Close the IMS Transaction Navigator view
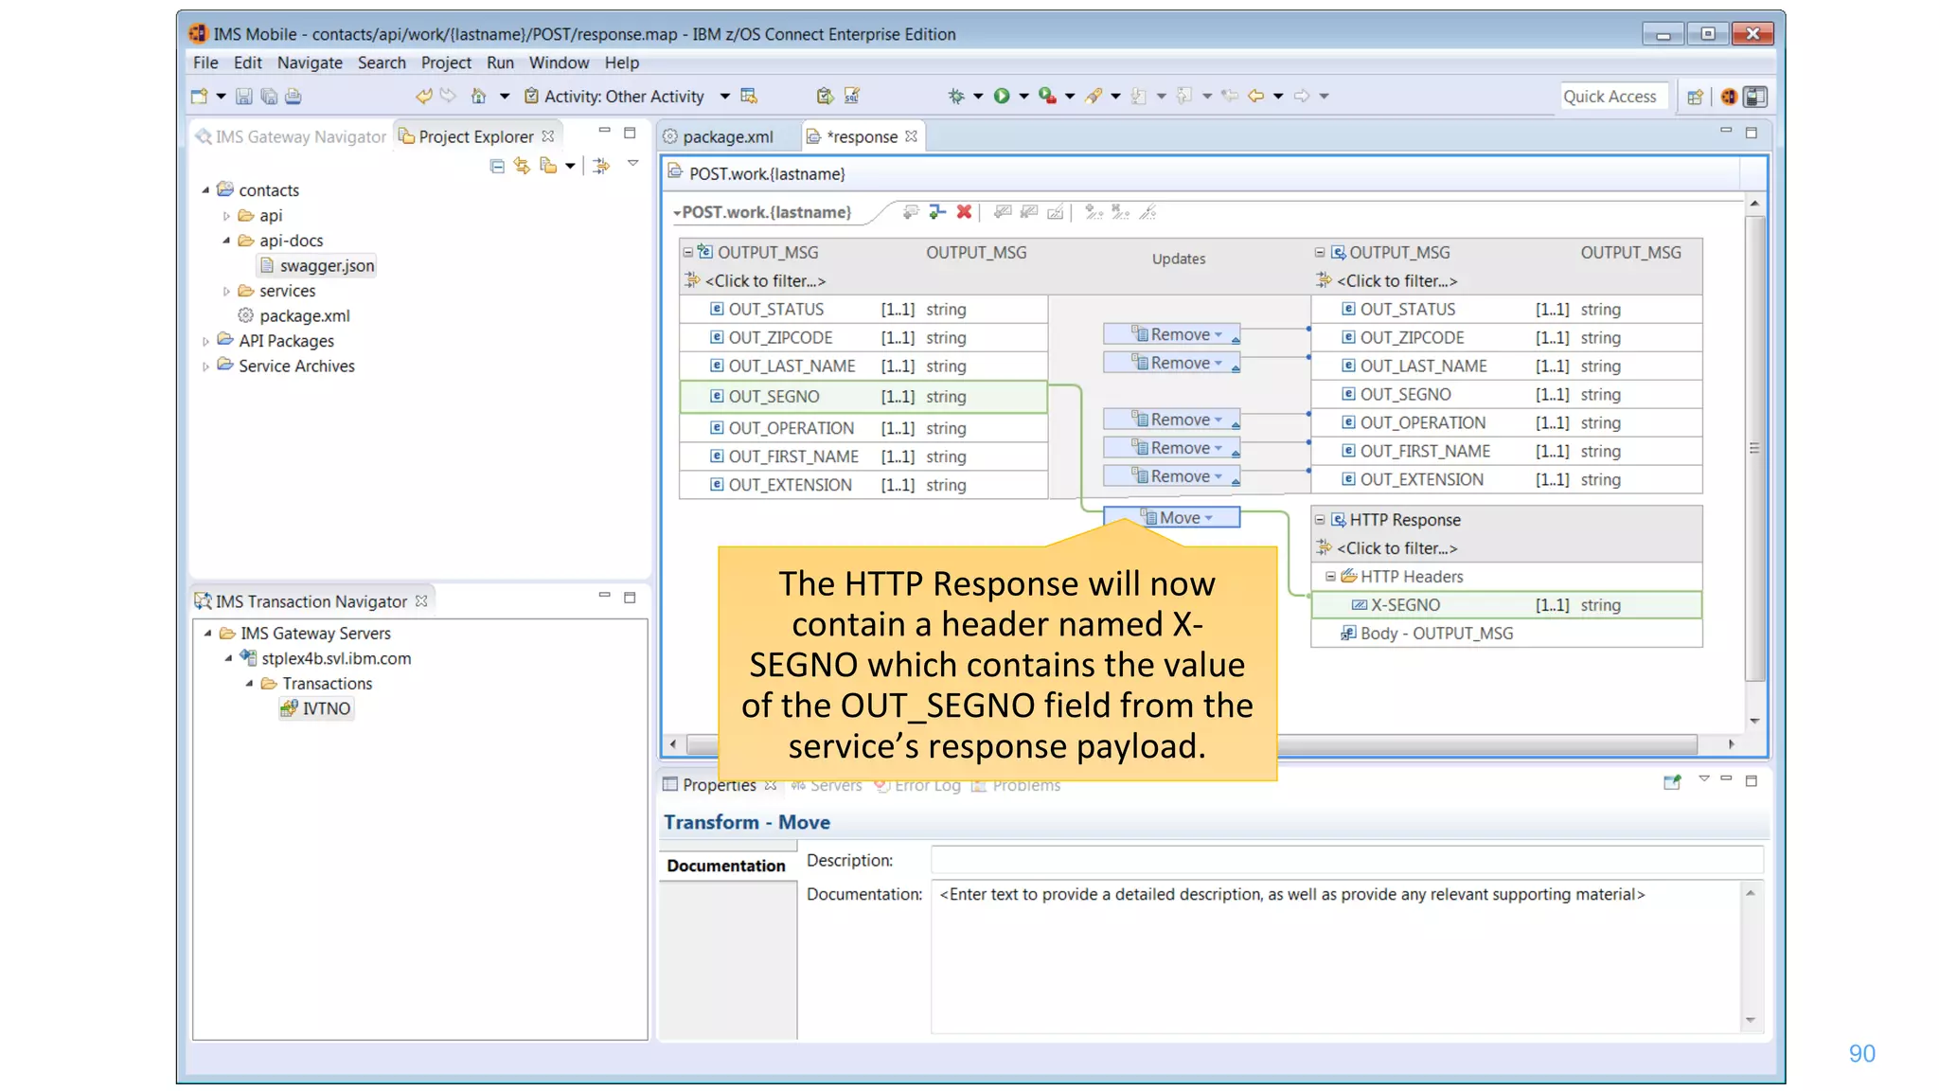Screen dimensions: 1939x1091 (x=421, y=601)
